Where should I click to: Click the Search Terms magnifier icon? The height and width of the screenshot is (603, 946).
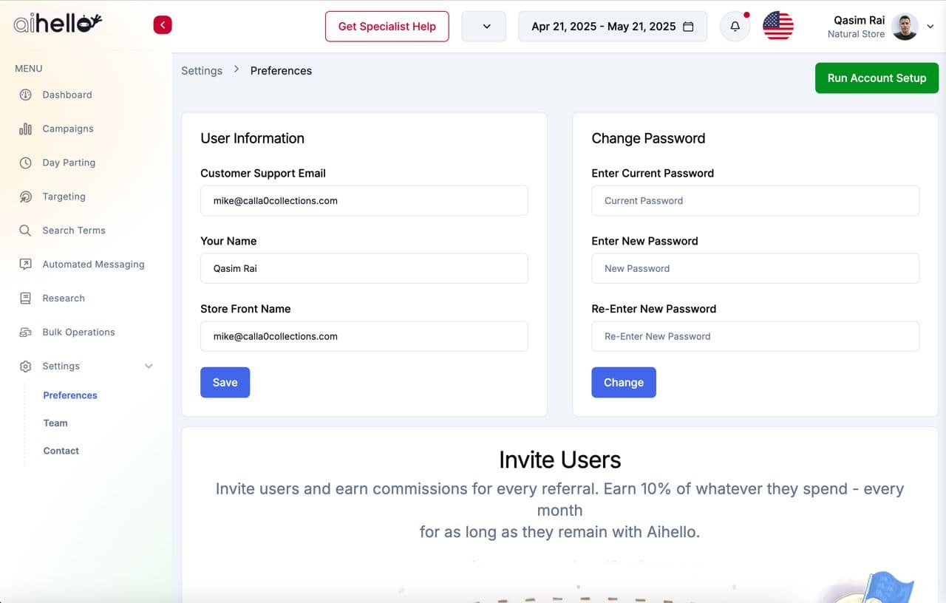click(x=25, y=231)
